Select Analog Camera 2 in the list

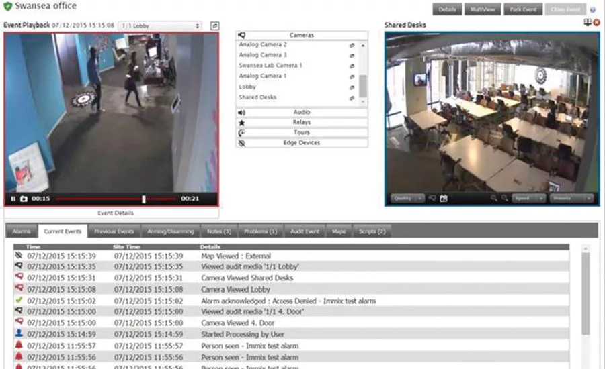(262, 44)
